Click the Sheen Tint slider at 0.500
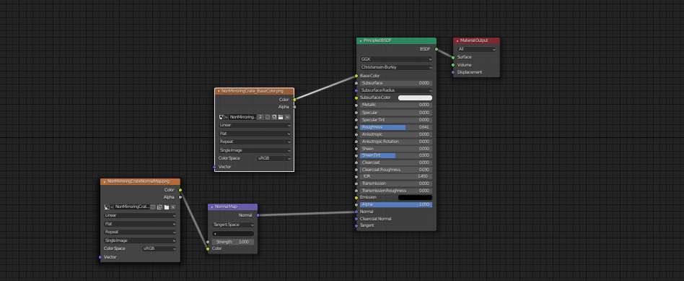 click(x=396, y=155)
